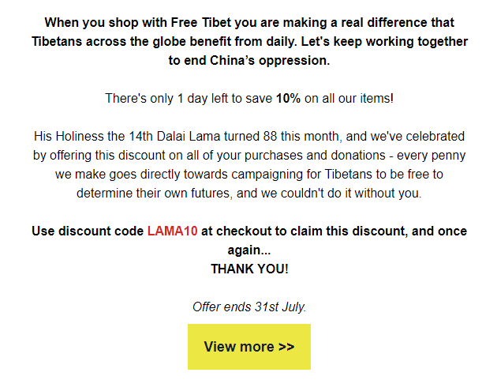
Task: Click the yellow View more >> button
Action: (x=249, y=347)
